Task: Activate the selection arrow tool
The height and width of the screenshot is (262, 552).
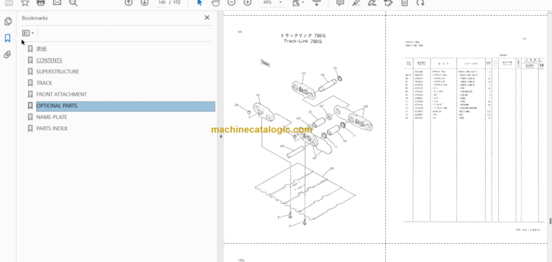Action: tap(200, 2)
